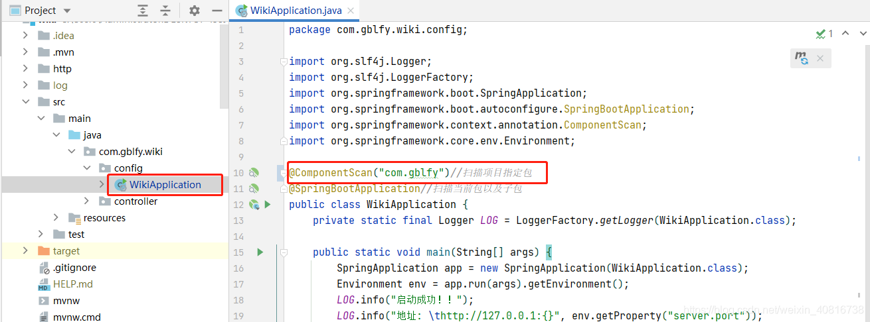Collapse the com.gblfy.wiki package
870x322 pixels.
point(71,152)
